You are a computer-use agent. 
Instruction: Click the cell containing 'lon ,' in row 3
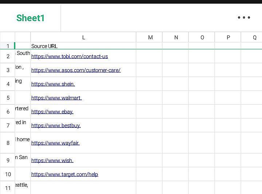tap(23, 70)
